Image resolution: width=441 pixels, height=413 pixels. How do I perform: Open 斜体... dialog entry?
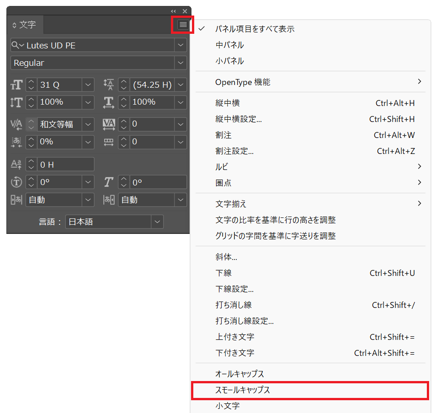pyautogui.click(x=226, y=257)
